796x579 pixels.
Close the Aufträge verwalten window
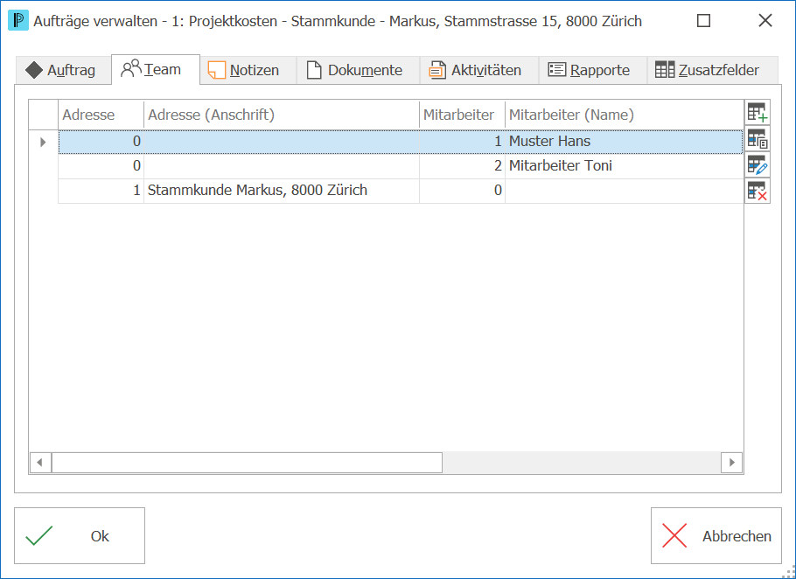click(765, 21)
